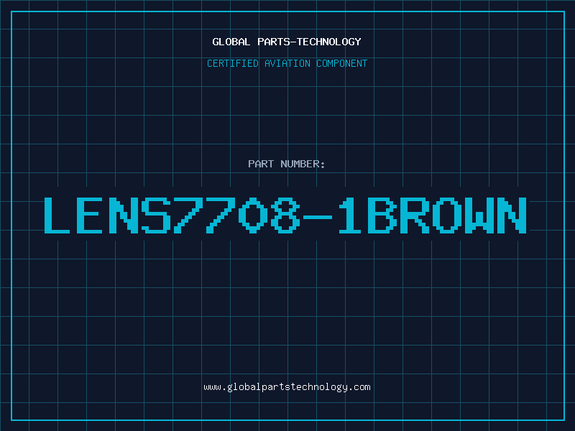Open the www.globalpartstechnology.com link
The width and height of the screenshot is (575, 431).
pyautogui.click(x=287, y=387)
